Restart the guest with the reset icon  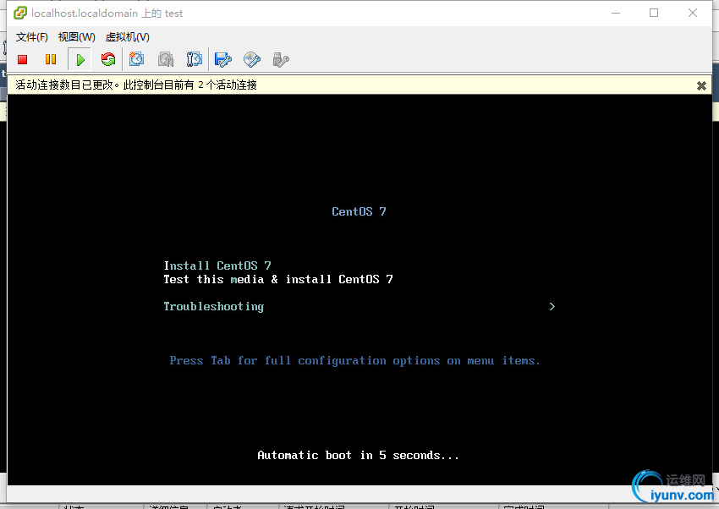(x=108, y=59)
